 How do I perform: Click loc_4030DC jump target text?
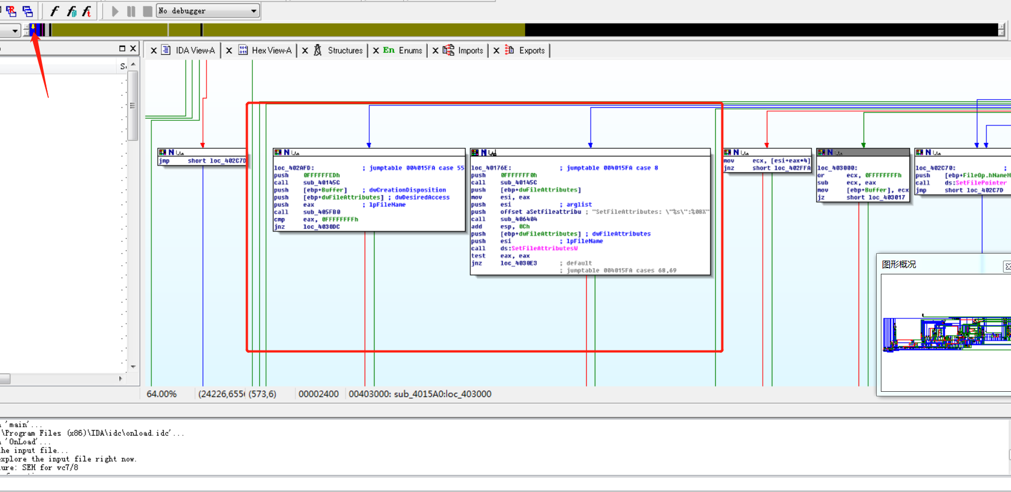point(322,227)
